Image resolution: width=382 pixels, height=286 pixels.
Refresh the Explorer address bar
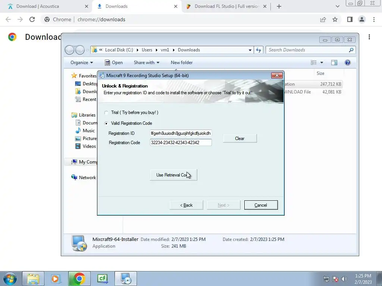259,50
